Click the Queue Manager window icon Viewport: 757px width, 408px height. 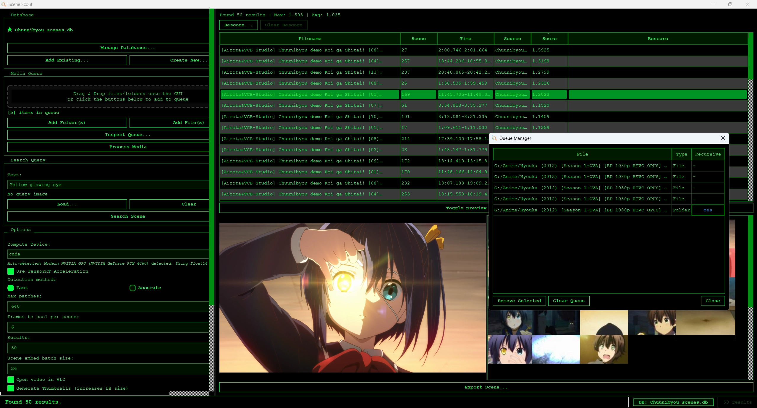494,138
